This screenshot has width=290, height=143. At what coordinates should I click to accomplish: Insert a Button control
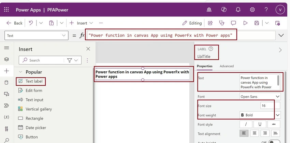pyautogui.click(x=28, y=137)
